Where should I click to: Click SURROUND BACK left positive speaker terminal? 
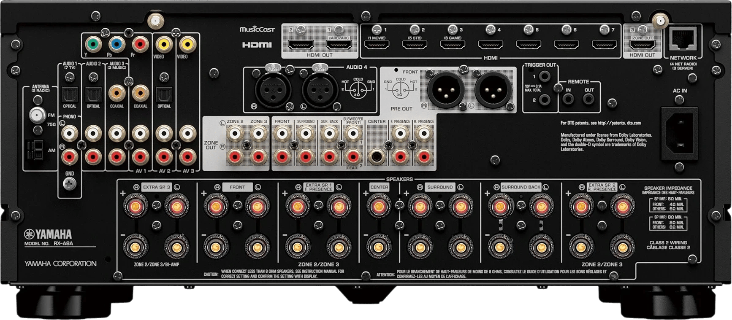pyautogui.click(x=541, y=207)
